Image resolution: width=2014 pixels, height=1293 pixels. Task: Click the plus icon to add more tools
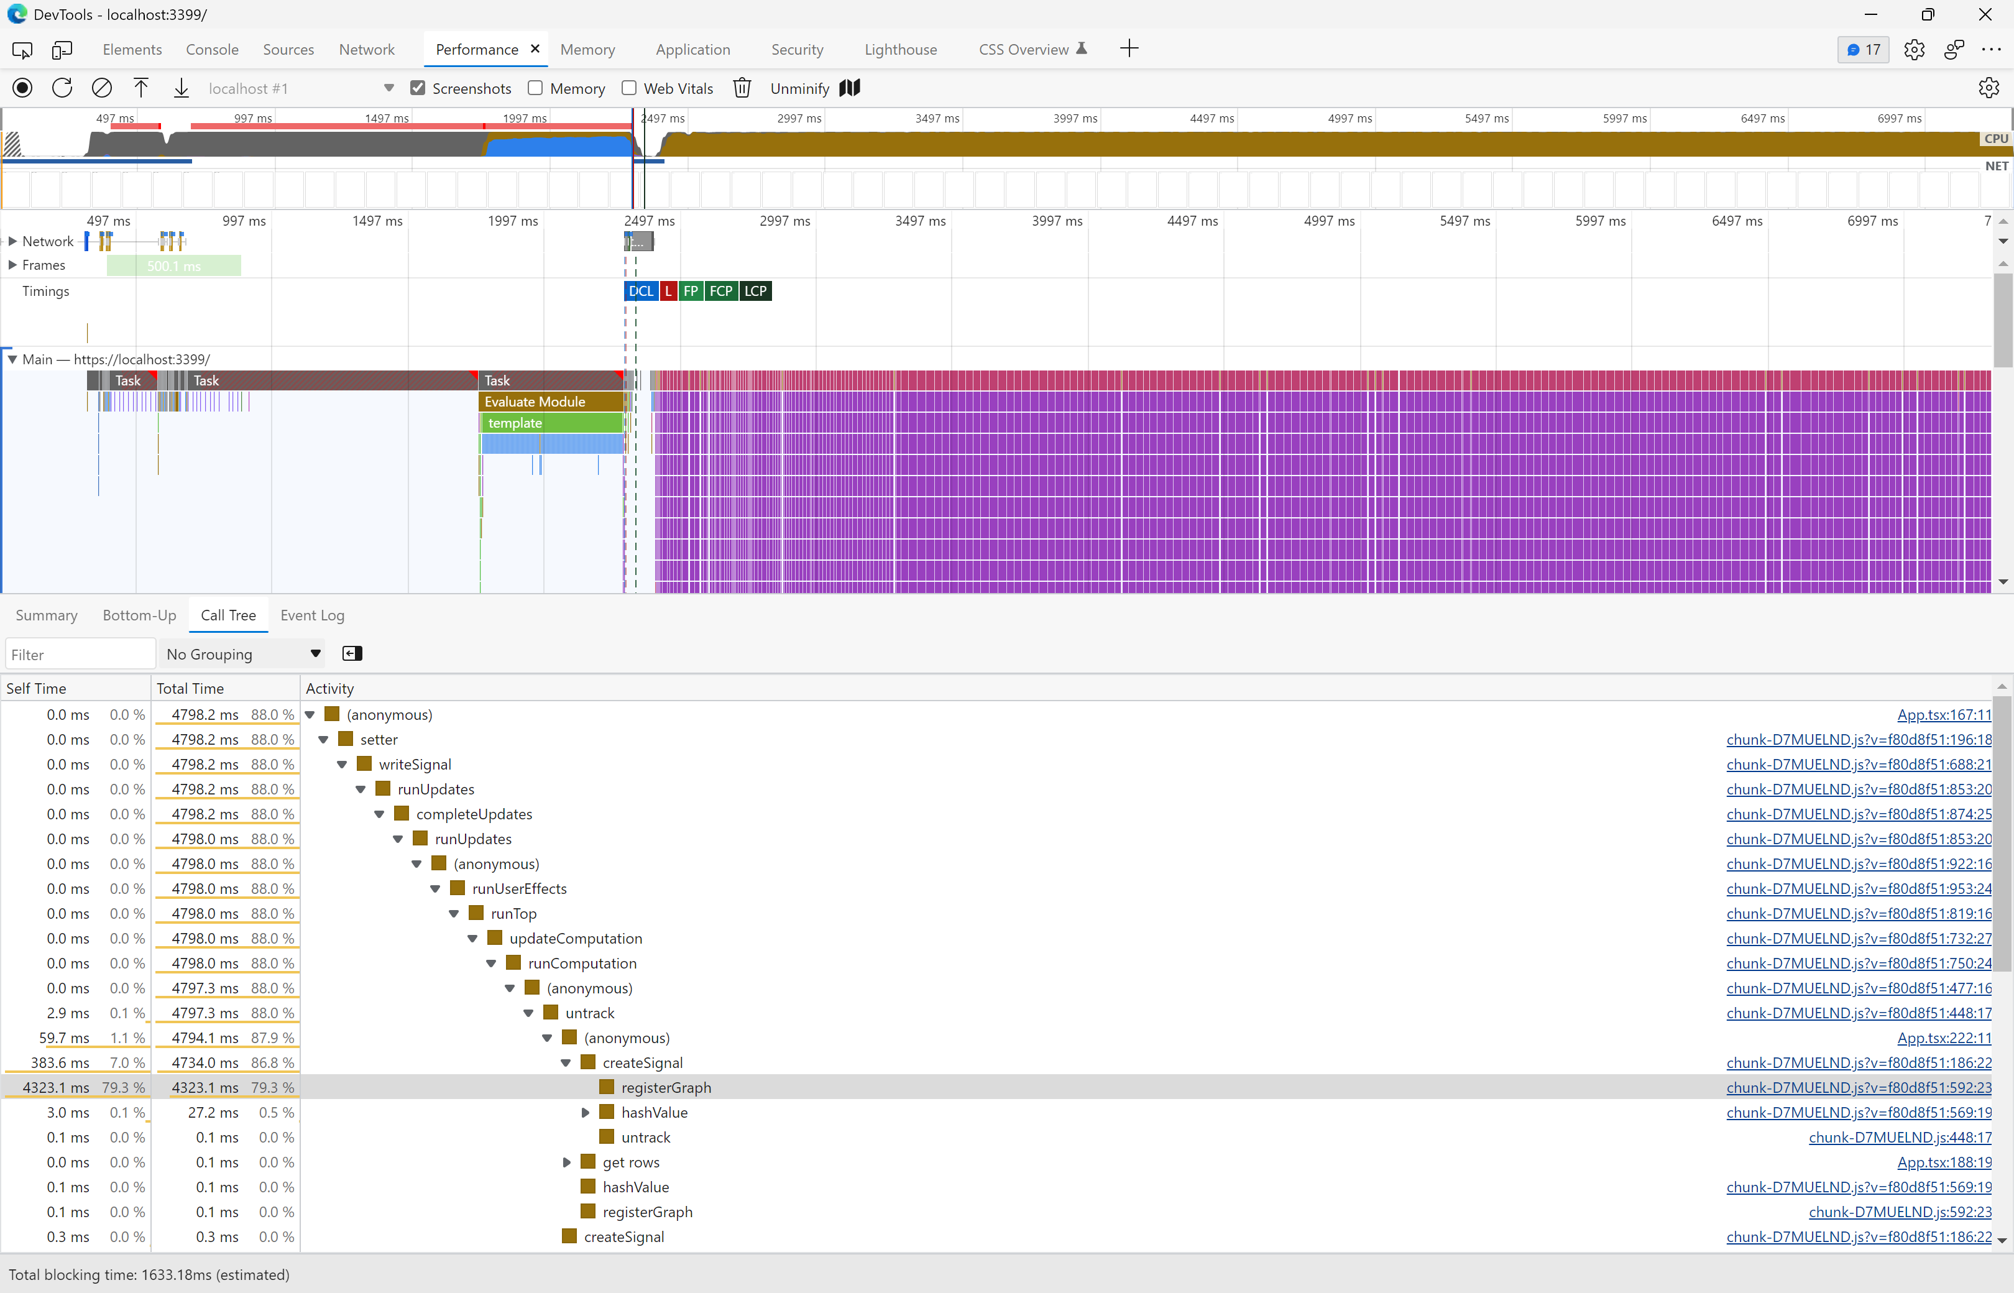[x=1129, y=48]
